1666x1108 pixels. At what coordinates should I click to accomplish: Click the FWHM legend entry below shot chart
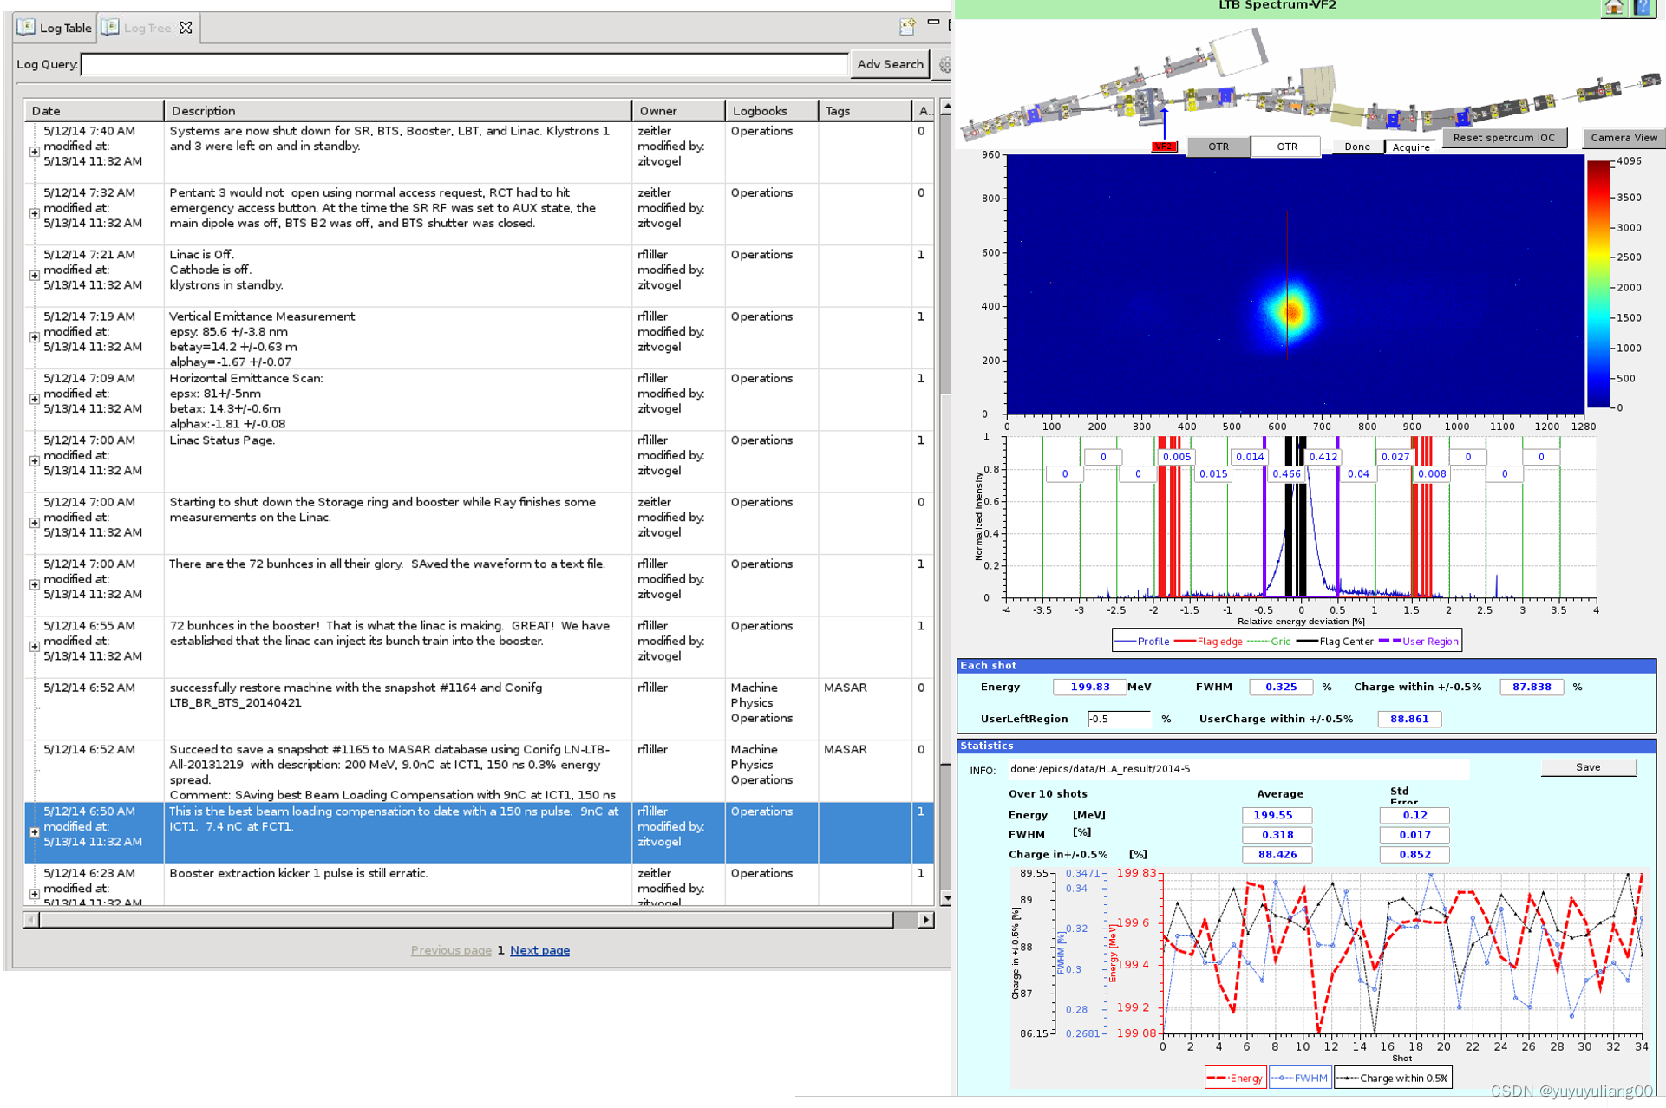[x=1300, y=1078]
